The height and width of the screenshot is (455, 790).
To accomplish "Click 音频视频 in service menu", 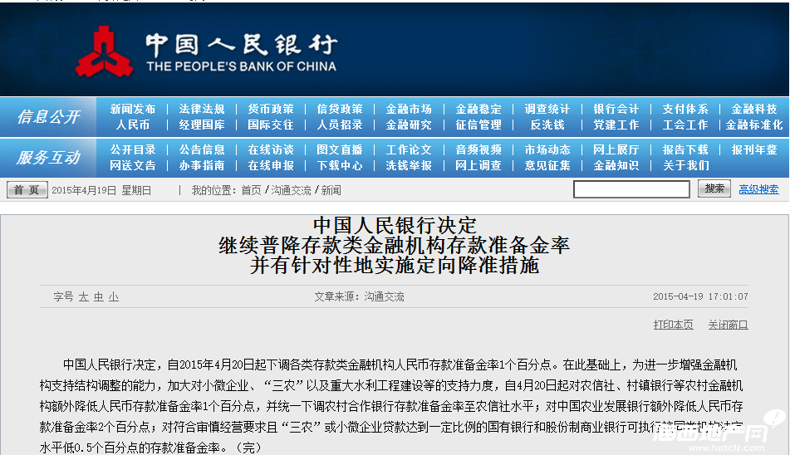I will pos(478,150).
